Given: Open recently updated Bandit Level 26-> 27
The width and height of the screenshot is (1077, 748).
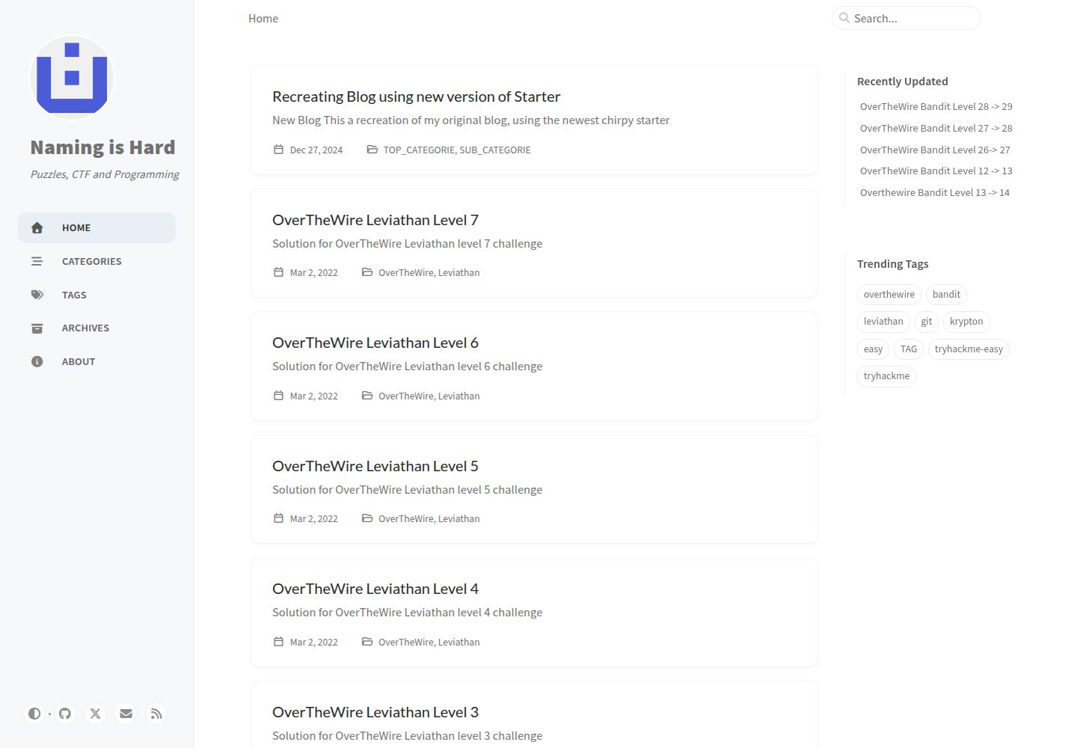Looking at the screenshot, I should point(935,150).
